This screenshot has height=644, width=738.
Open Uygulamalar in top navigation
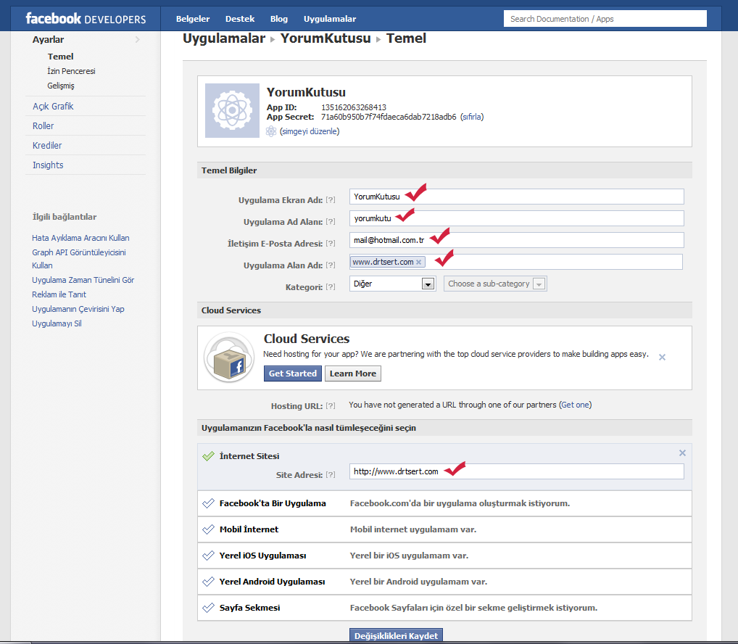click(329, 19)
